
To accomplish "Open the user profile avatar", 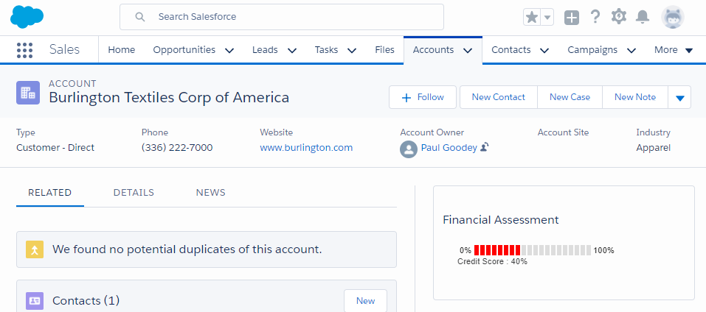I will point(673,18).
